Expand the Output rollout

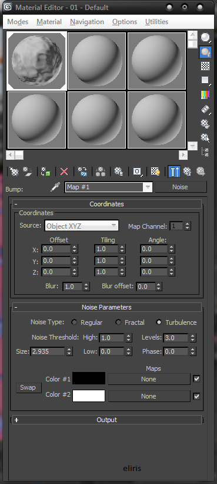(x=107, y=420)
